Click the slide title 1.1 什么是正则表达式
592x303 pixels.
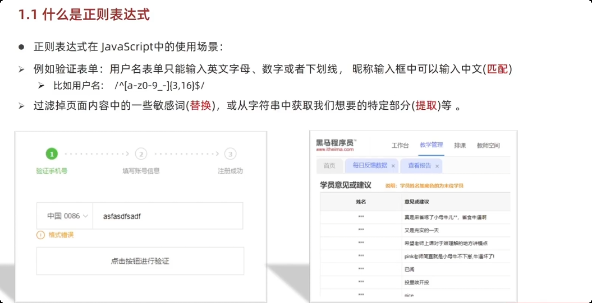point(84,15)
